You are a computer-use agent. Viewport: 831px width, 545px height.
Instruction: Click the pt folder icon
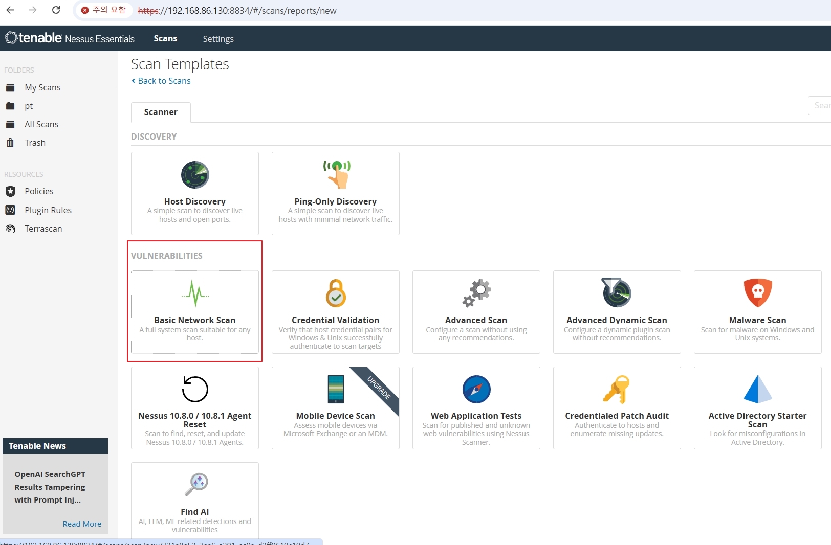[x=10, y=106]
